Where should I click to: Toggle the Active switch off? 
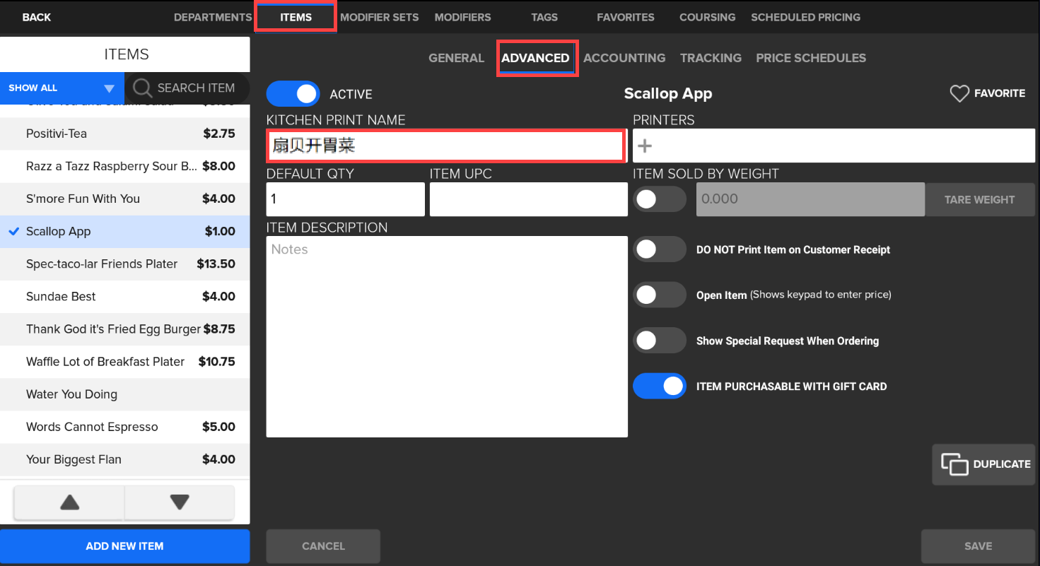tap(293, 94)
